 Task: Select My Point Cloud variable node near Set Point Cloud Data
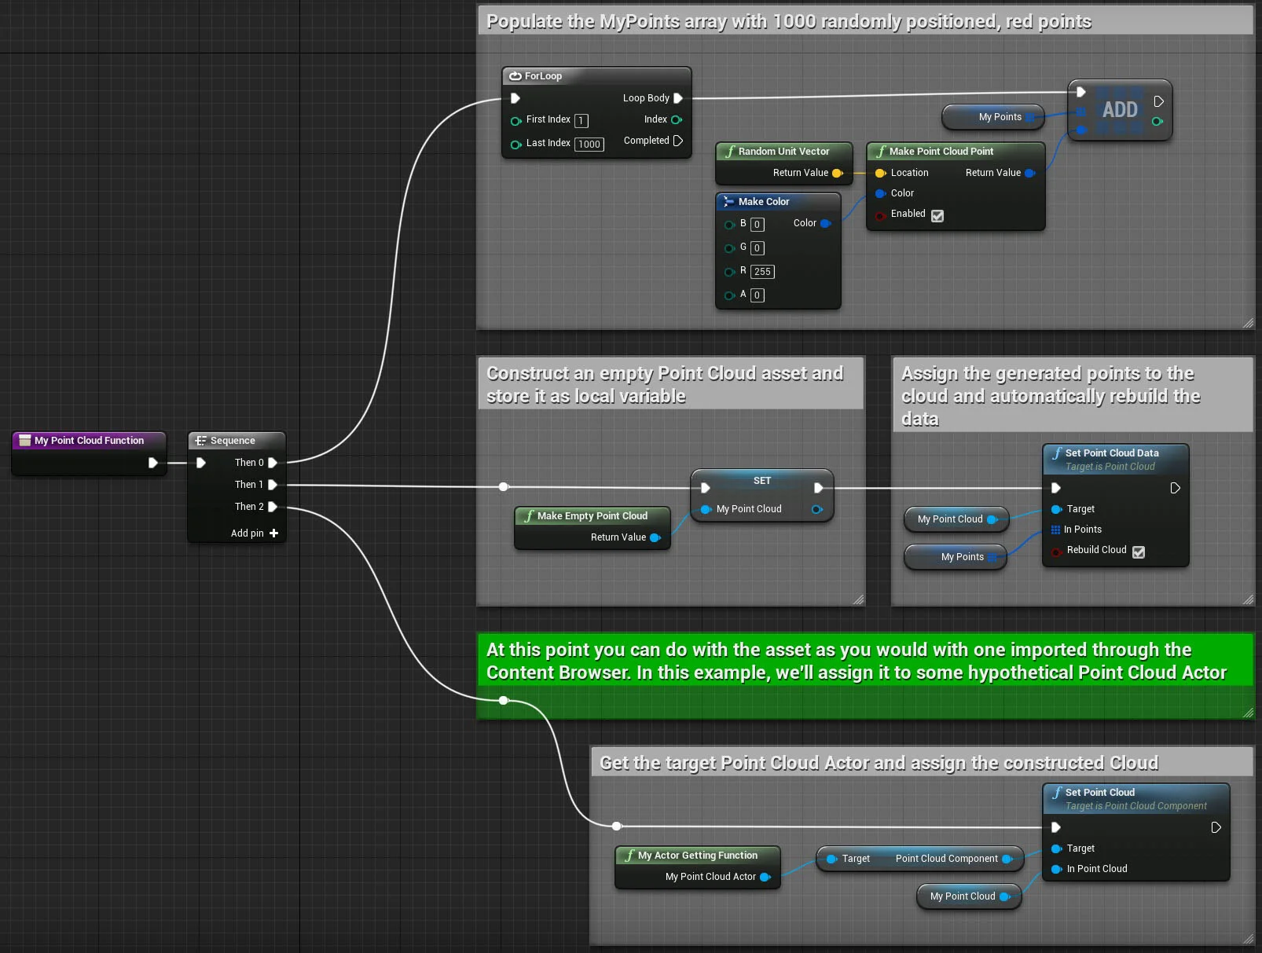pos(956,519)
